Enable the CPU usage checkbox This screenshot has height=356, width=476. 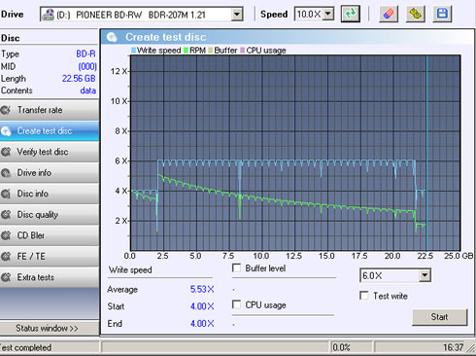pyautogui.click(x=237, y=304)
